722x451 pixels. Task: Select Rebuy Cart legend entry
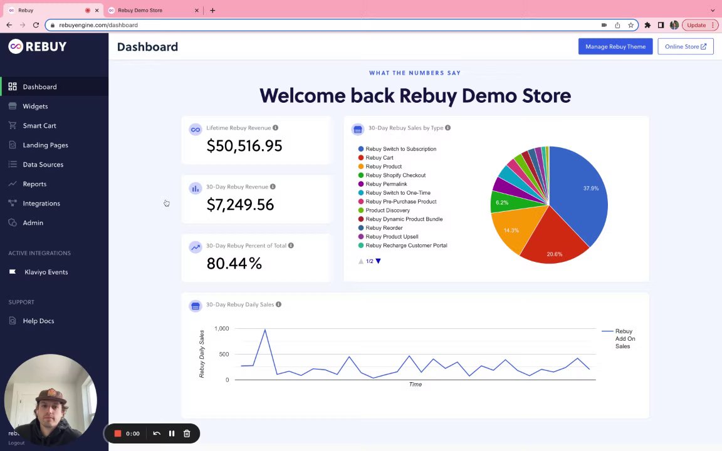point(376,158)
